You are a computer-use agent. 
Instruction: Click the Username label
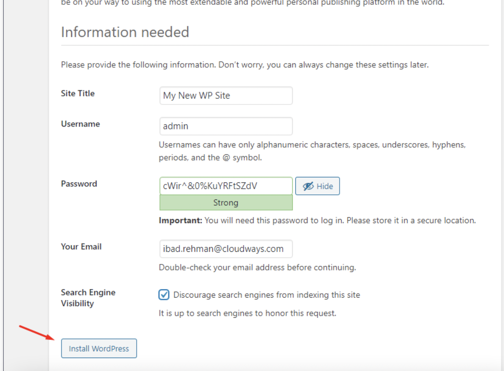pyautogui.click(x=80, y=124)
